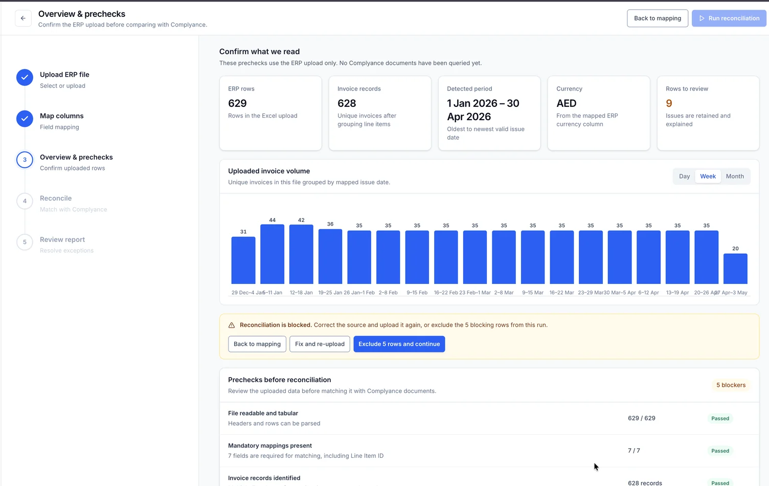Select the step 4 Reconcile circle
Screen dimensions: 769x486
[x=25, y=201]
